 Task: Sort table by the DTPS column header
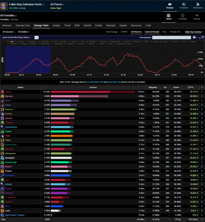190,87
